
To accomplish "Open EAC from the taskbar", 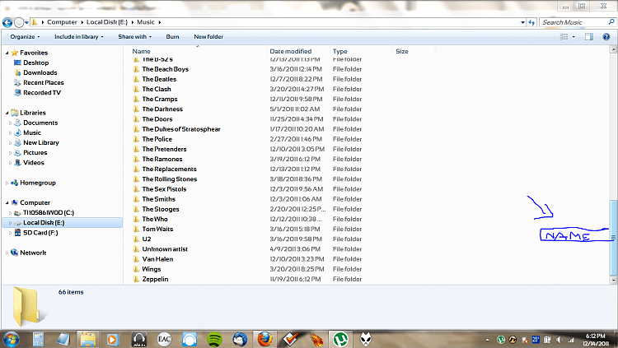I will tap(164, 339).
